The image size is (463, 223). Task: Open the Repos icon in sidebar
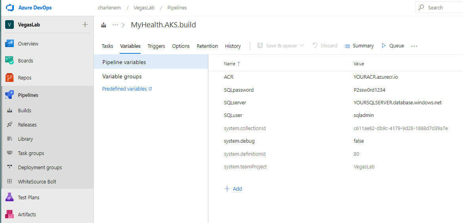(x=10, y=78)
